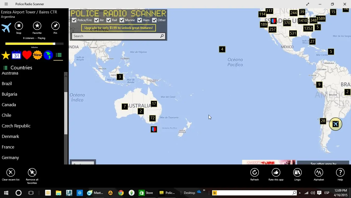Select Denmark in the Countries list
This screenshot has height=198, width=351.
(x=32, y=136)
